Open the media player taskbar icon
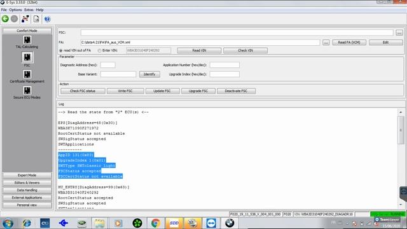Screen dimensions: 407x229 (x=118, y=223)
